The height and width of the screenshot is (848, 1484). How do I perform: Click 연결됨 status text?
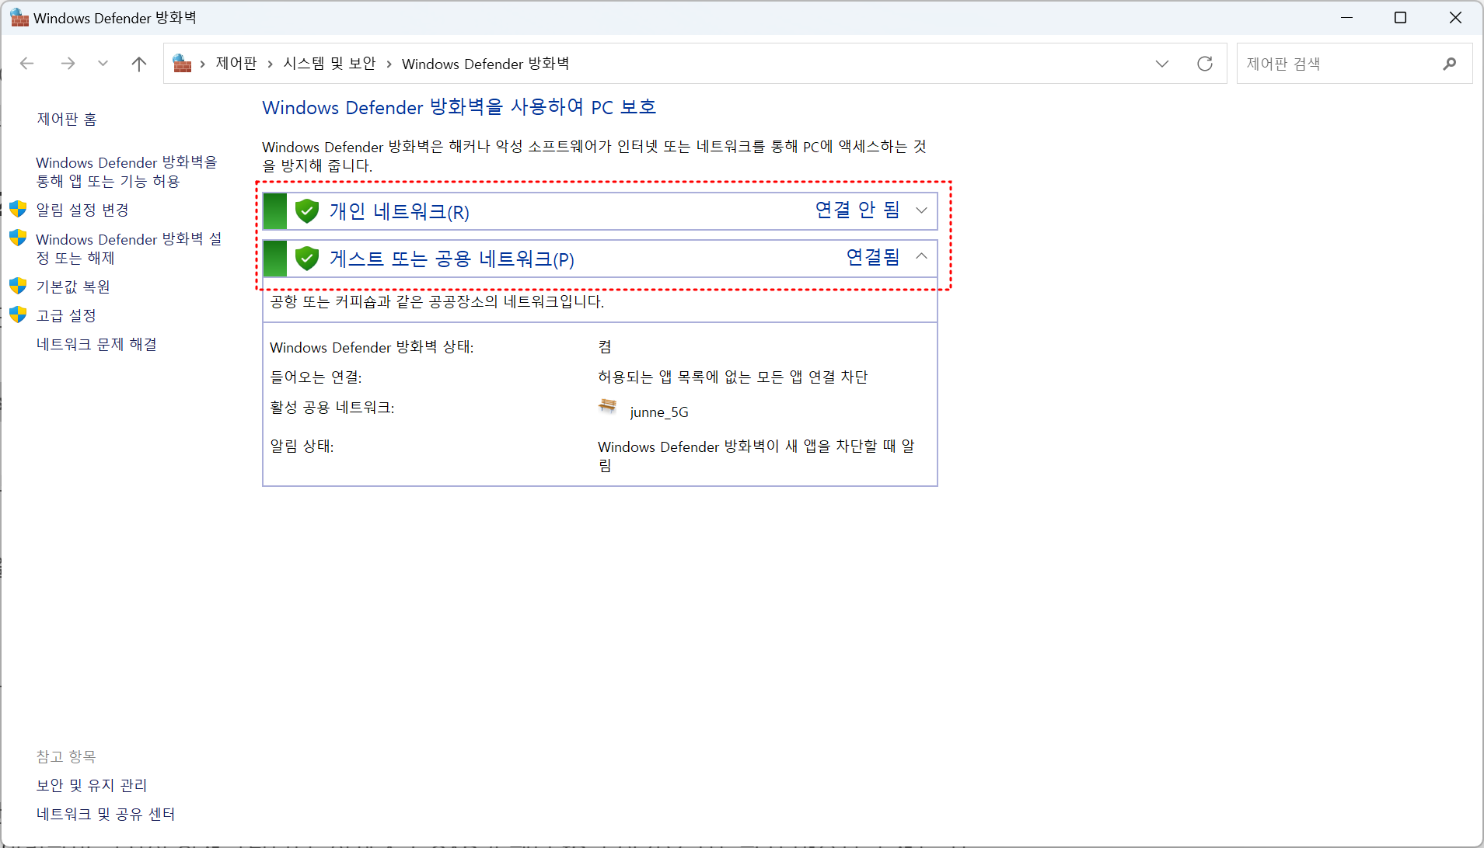[873, 257]
